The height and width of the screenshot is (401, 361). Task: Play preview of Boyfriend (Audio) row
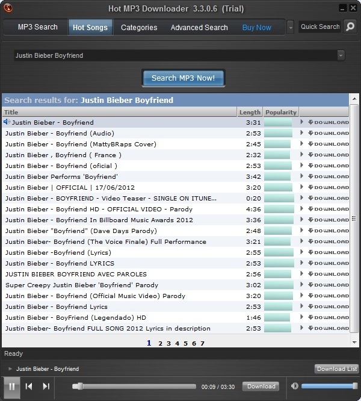(x=301, y=132)
